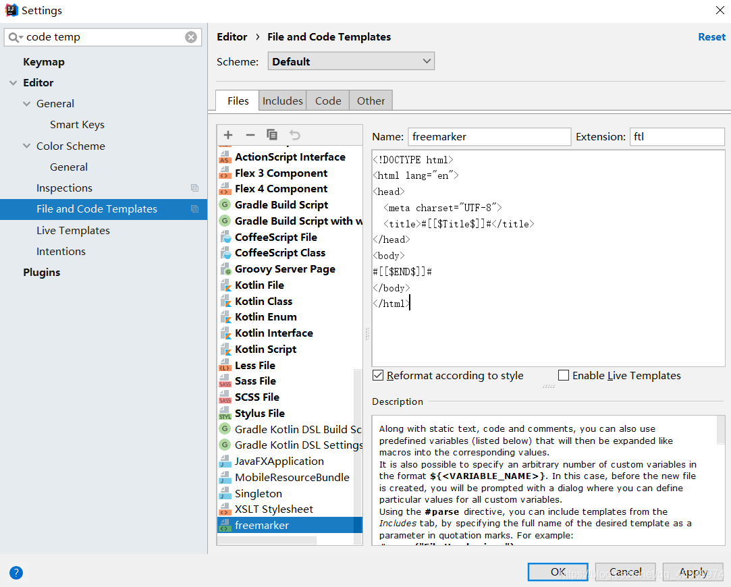Click the XSLT Stylesheet file icon
Image resolution: width=731 pixels, height=587 pixels.
pyautogui.click(x=225, y=509)
